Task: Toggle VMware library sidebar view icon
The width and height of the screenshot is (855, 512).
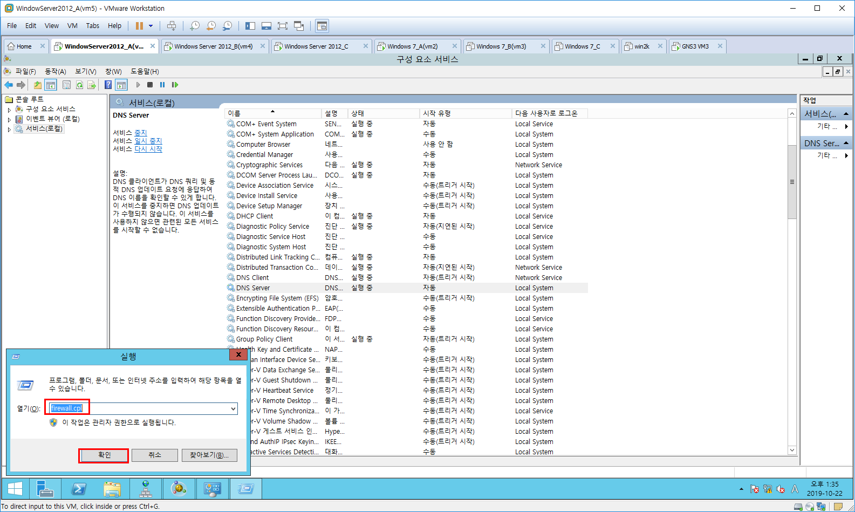Action: click(x=250, y=26)
